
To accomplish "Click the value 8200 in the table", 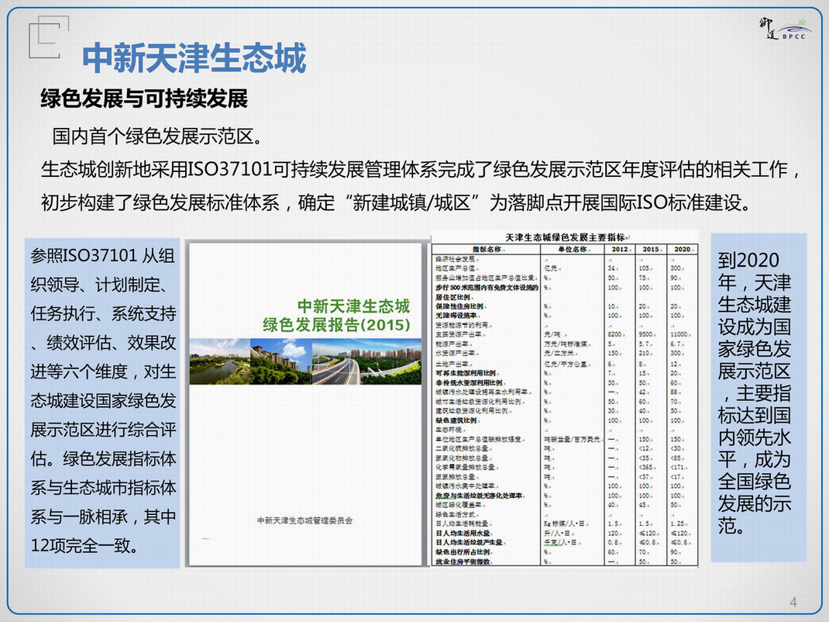I will [615, 334].
